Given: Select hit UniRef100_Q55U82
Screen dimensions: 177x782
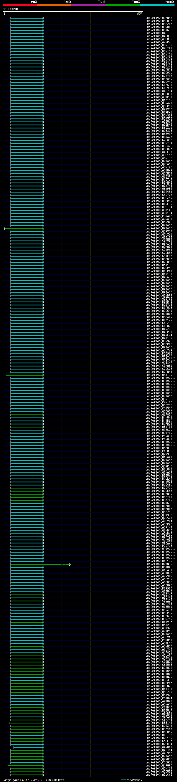Looking at the screenshot, I should pyautogui.click(x=159, y=771).
